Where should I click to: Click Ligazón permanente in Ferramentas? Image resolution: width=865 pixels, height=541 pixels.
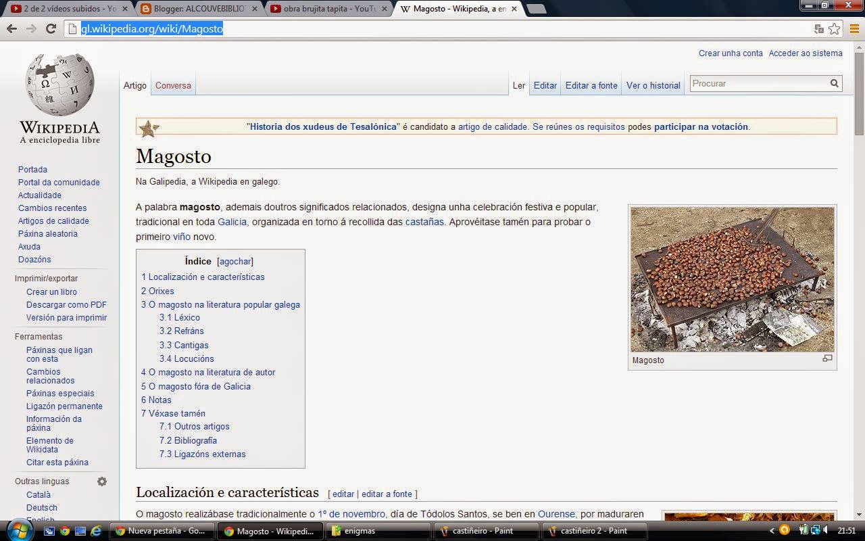click(x=64, y=406)
